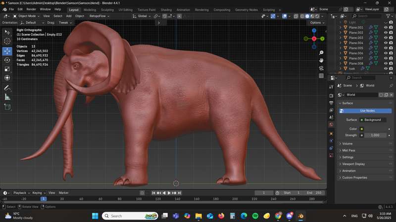Select the Annotate pencil tool
The height and width of the screenshot is (222, 396).
point(7,88)
